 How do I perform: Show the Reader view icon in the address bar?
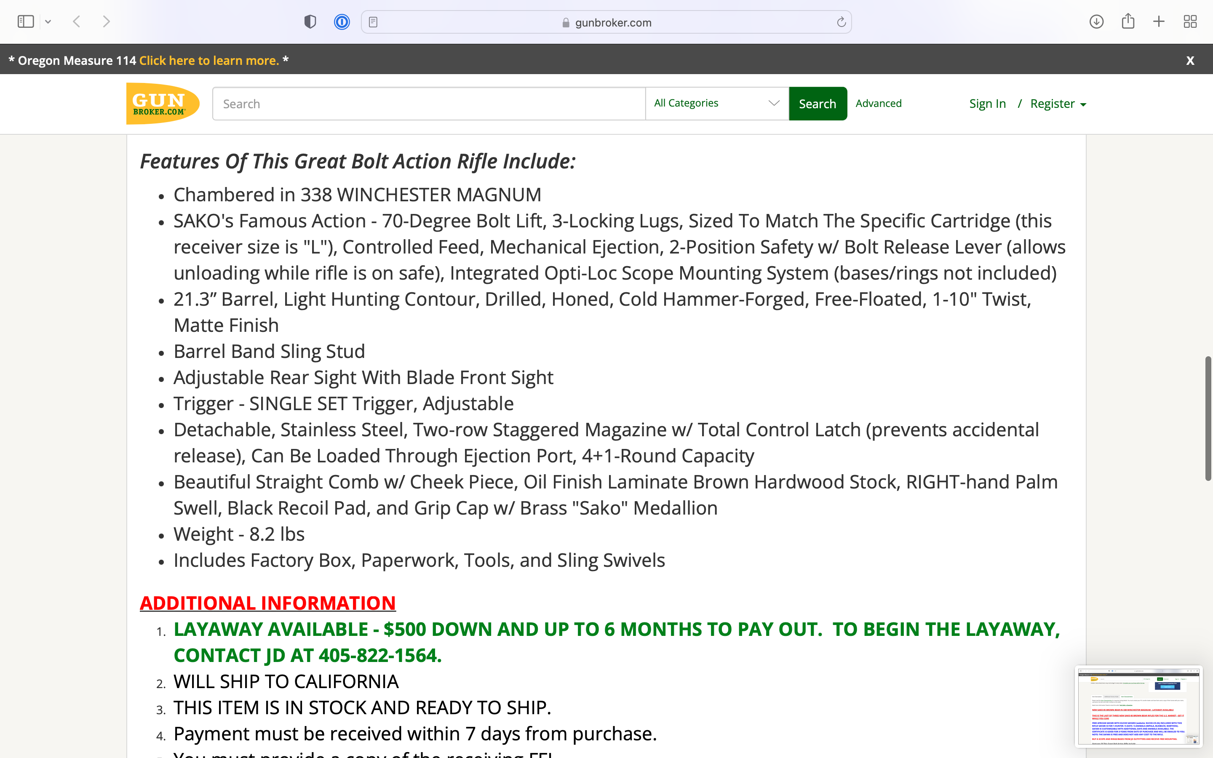coord(373,22)
